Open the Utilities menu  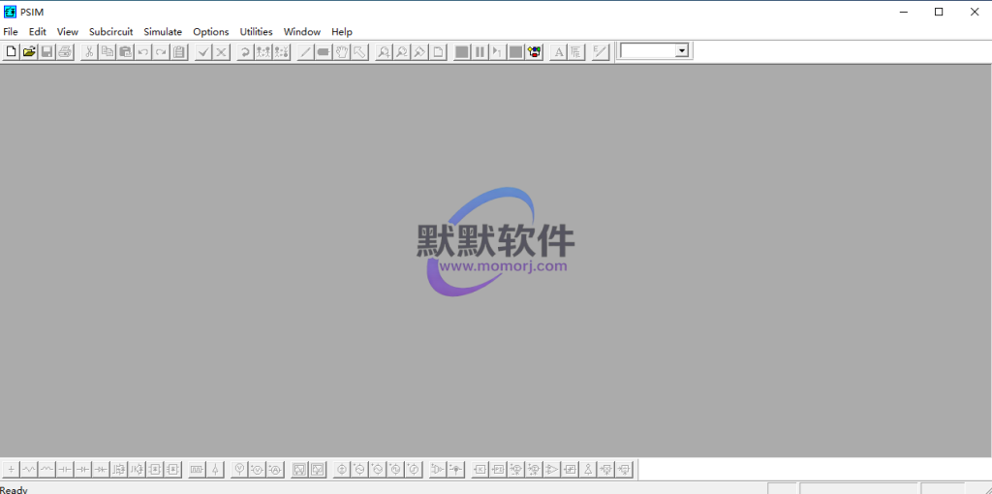(256, 32)
